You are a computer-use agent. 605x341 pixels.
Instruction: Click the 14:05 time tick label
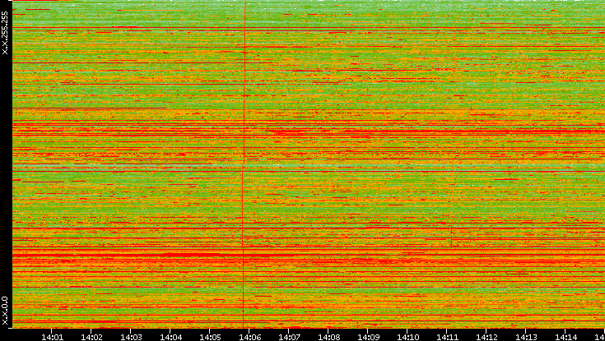pyautogui.click(x=210, y=337)
